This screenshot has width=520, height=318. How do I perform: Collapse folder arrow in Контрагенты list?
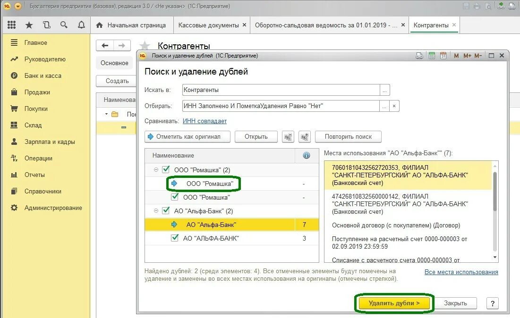click(106, 114)
